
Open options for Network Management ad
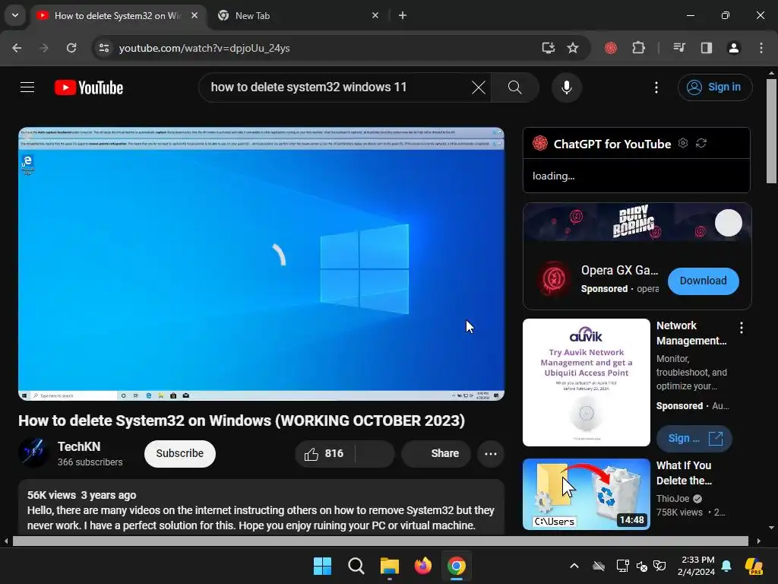(742, 328)
